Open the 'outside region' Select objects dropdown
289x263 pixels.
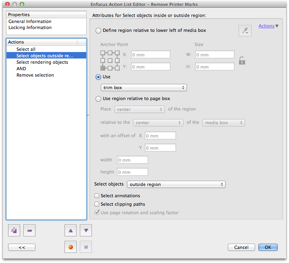(176, 184)
